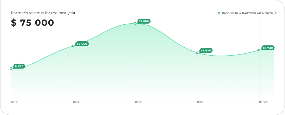
Task: Select the second x-axis label under 14 660
Action: (x=77, y=102)
